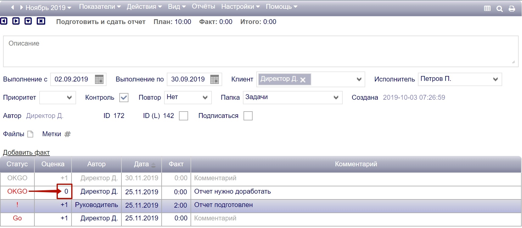This screenshot has width=522, height=228.
Task: Click the Files document icon
Action: 30,134
